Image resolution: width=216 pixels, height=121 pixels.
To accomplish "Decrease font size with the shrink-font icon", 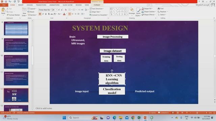I will [x=62, y=10].
